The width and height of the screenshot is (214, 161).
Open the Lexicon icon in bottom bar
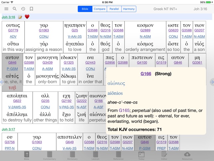95,156
